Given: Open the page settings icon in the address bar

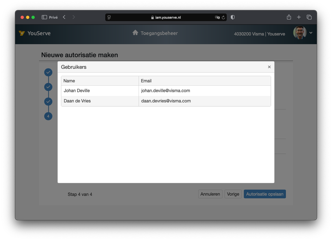Looking at the screenshot, I should tap(109, 17).
